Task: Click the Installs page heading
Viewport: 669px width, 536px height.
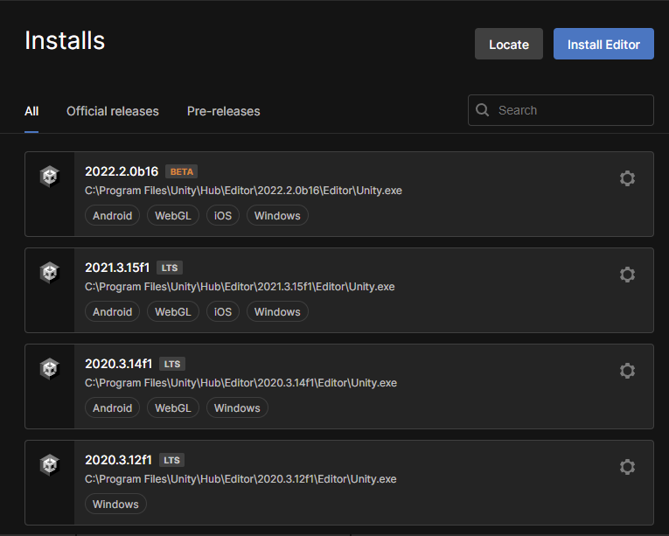Action: (65, 40)
